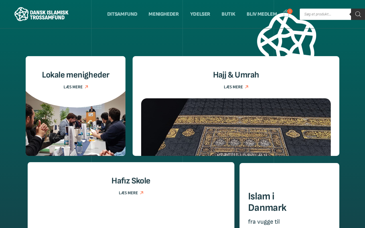This screenshot has width=365, height=228.
Task: Open the Kaaba cloth image
Action: click(236, 127)
